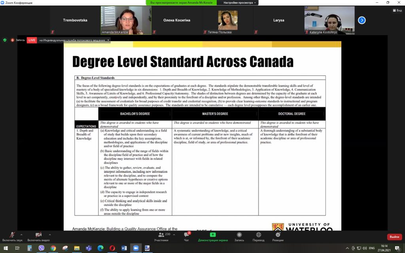This screenshot has width=405, height=253.
Task: Click the 'B. Degree-Level Standards' heading
Action: pos(95,78)
